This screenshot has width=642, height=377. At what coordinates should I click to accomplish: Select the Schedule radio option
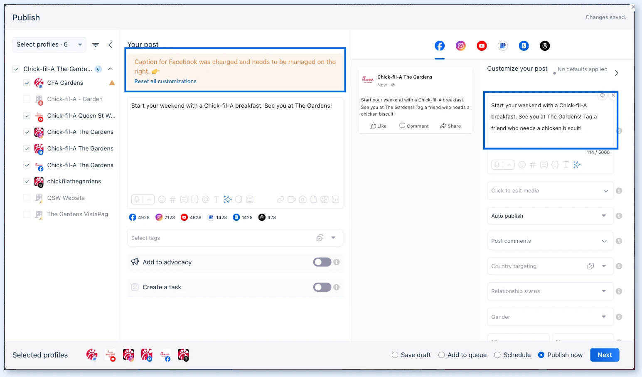[x=497, y=355]
